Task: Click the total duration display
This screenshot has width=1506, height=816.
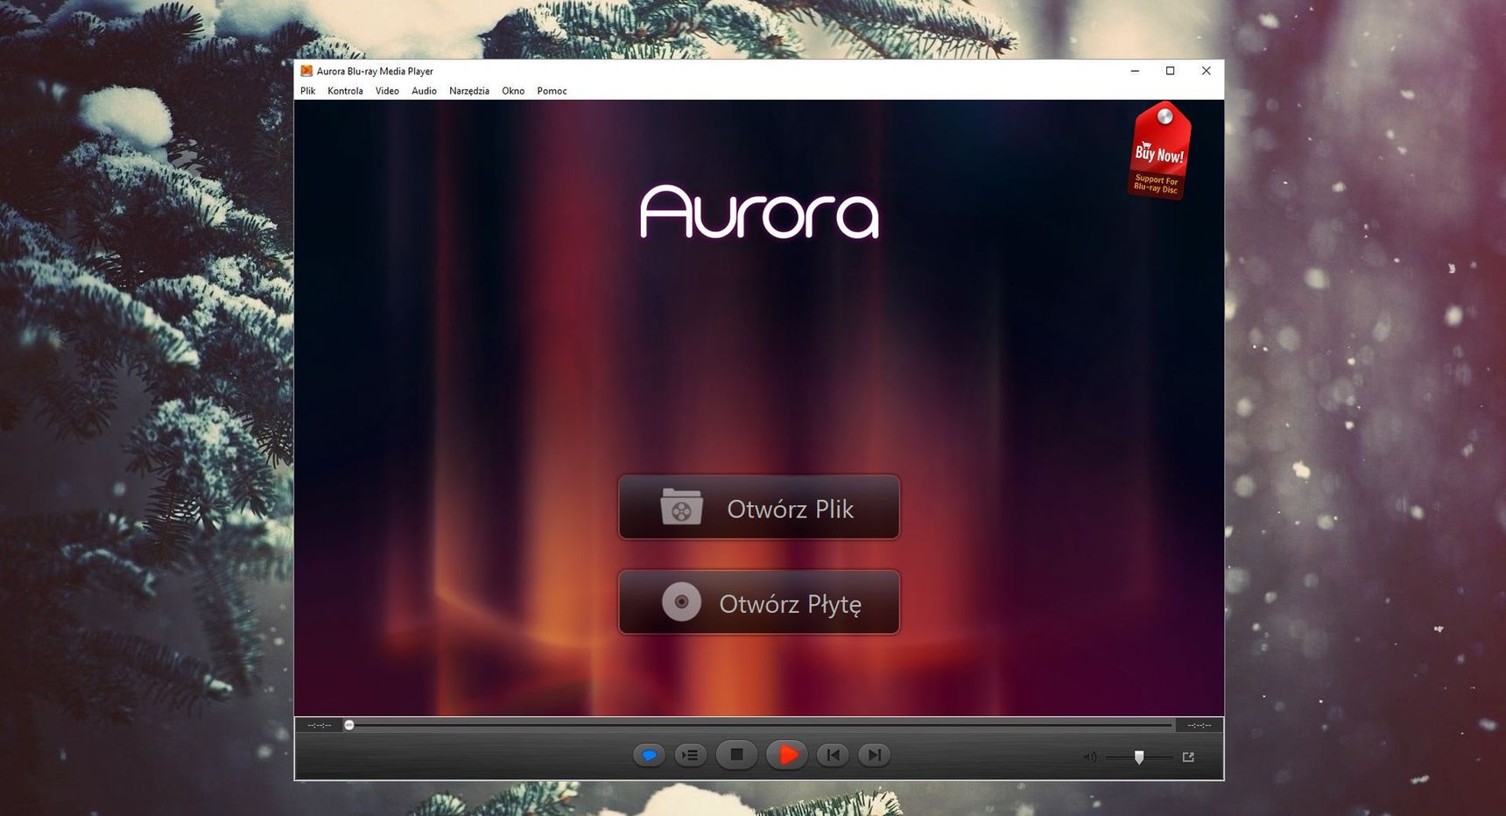Action: [1199, 726]
